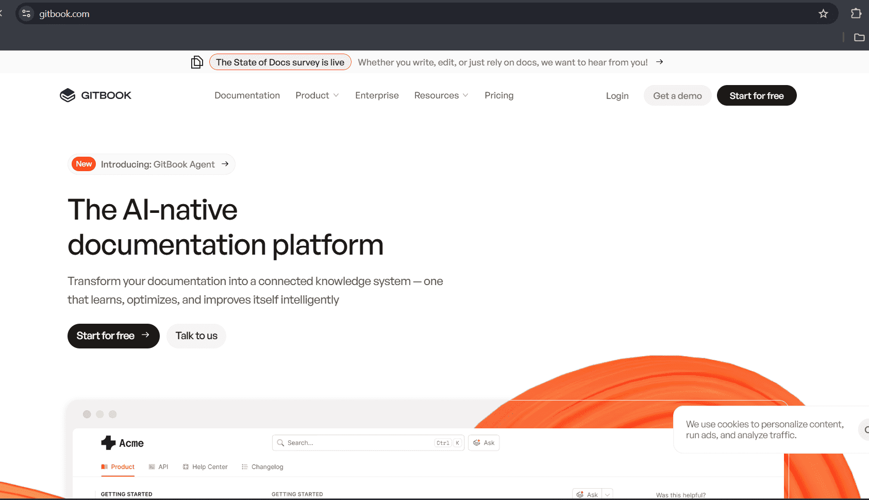Click the New badge

point(83,164)
